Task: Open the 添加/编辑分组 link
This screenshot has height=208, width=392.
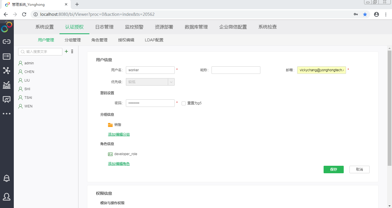Action: [x=119, y=134]
